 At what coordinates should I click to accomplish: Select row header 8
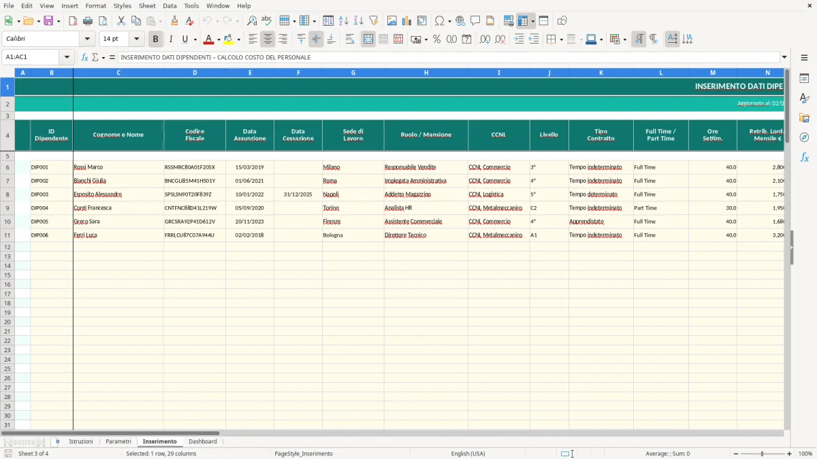[7, 194]
